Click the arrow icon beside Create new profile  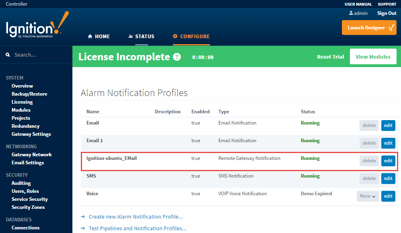tap(83, 217)
